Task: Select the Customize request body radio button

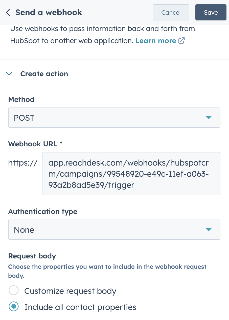Action: tap(14, 290)
